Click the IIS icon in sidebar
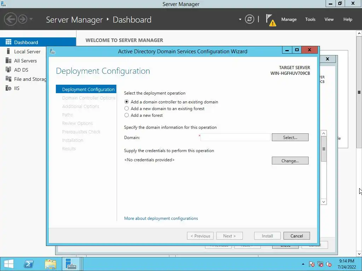362x271 pixels. pyautogui.click(x=8, y=88)
